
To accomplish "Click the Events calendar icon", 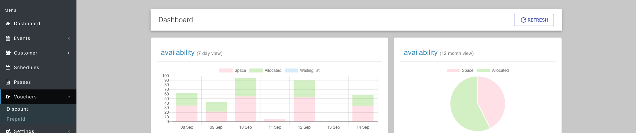I will pos(8,38).
